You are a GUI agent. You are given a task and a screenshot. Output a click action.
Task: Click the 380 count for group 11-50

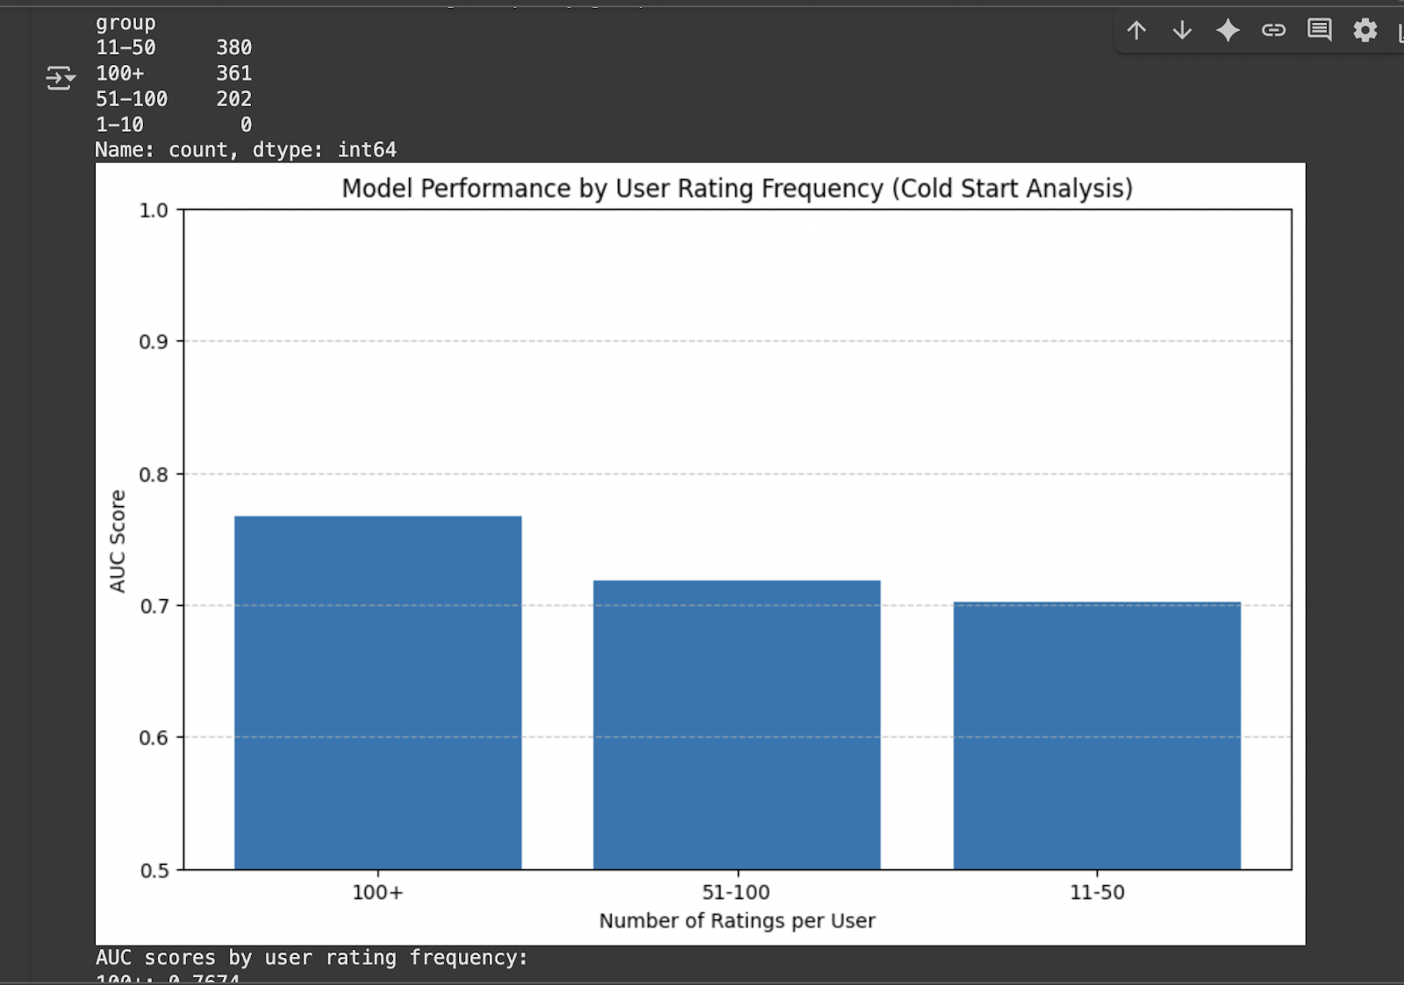pos(233,47)
